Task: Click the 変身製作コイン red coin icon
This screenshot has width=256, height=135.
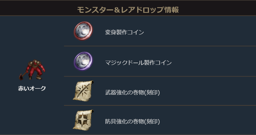Action: 83,31
